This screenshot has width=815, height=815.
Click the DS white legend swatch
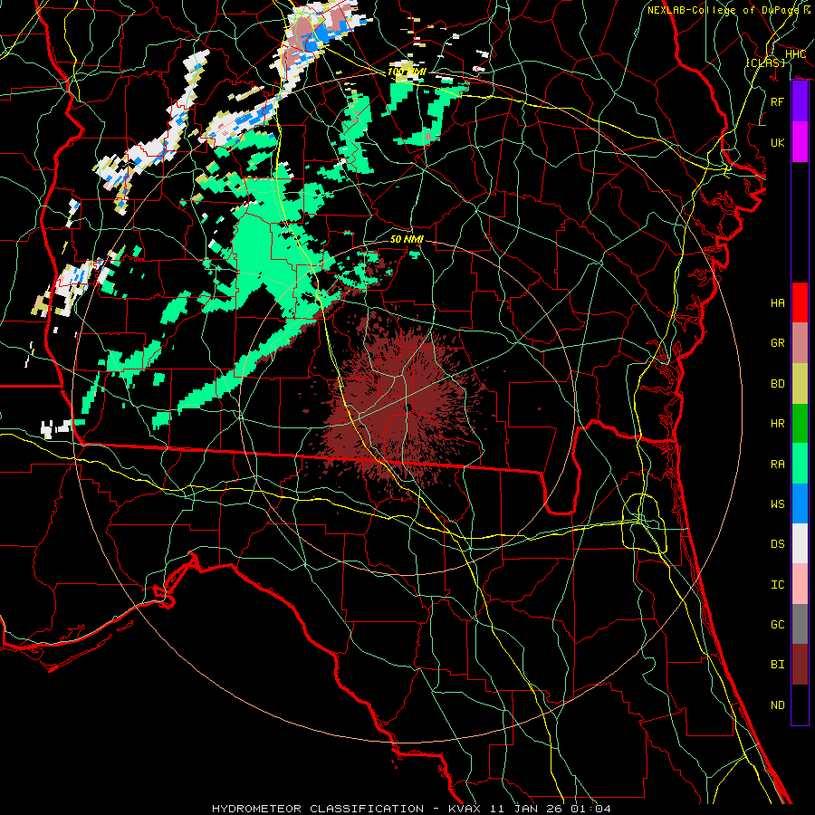tap(800, 543)
